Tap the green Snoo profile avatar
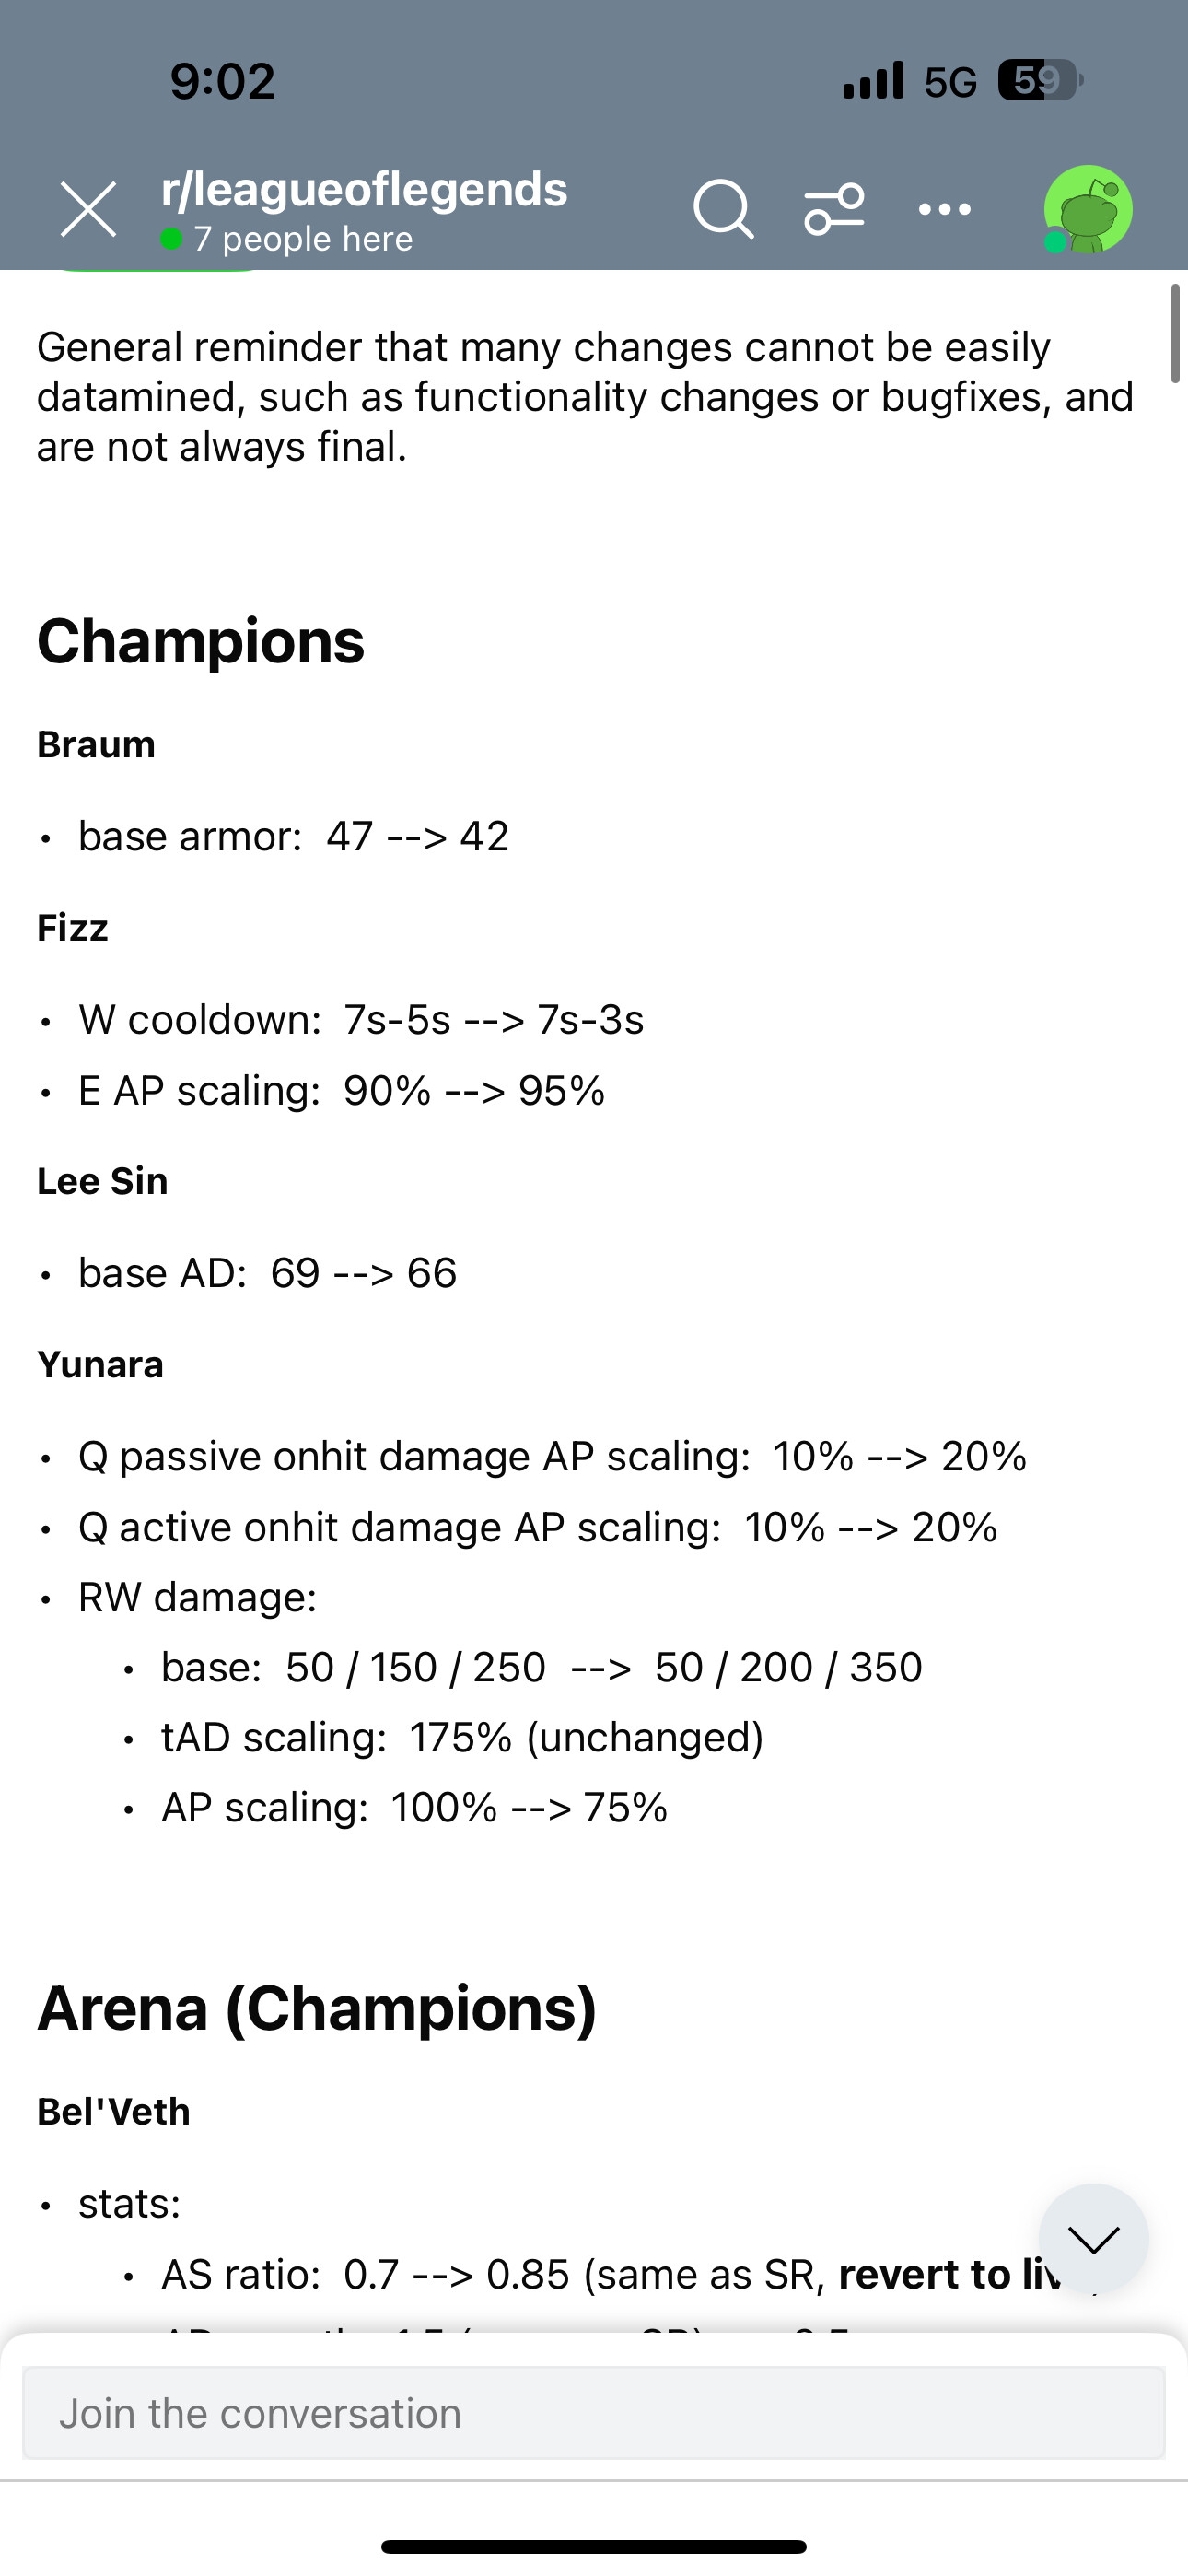The width and height of the screenshot is (1188, 2576). coord(1088,209)
